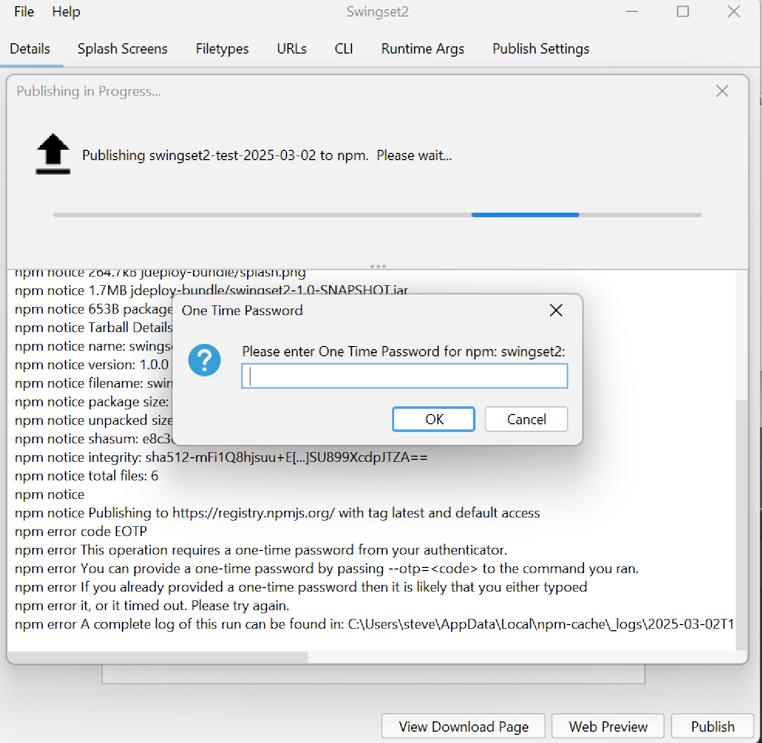Open the File menu
Screen dimensions: 762x743
pos(23,11)
